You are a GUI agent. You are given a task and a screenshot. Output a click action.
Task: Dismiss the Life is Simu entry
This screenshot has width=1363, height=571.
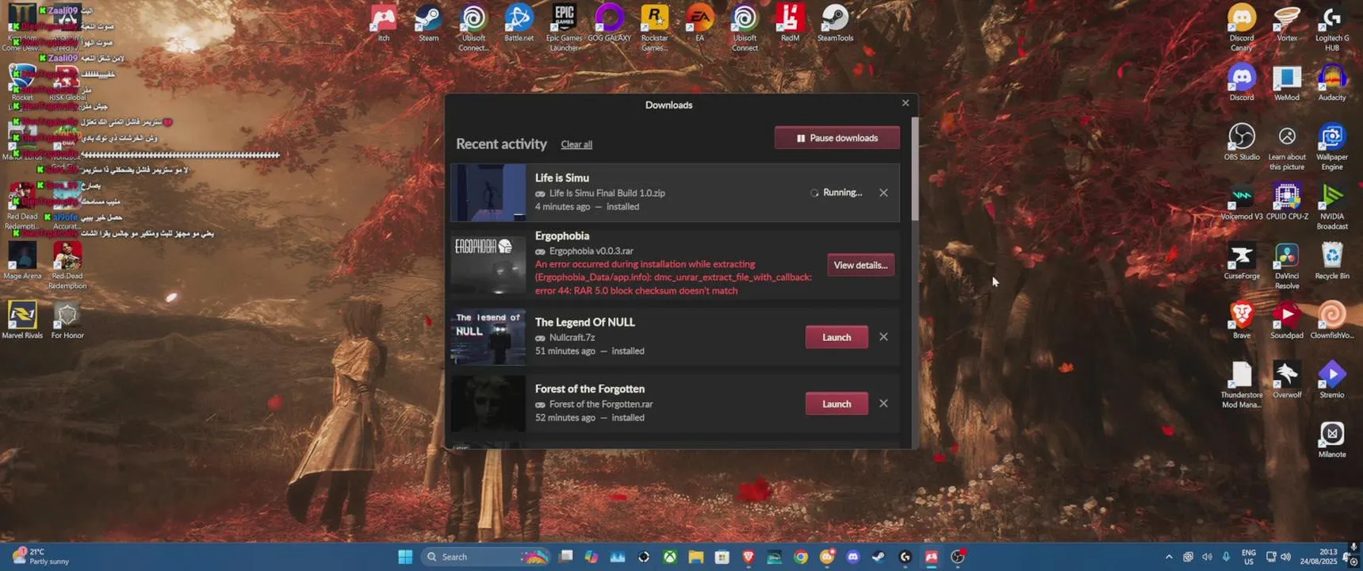click(883, 193)
